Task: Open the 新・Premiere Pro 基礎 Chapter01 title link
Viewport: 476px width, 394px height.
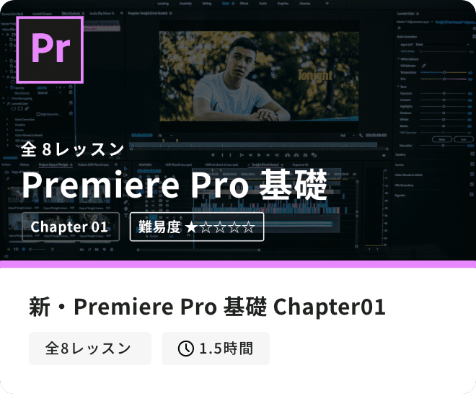Action: (x=207, y=307)
